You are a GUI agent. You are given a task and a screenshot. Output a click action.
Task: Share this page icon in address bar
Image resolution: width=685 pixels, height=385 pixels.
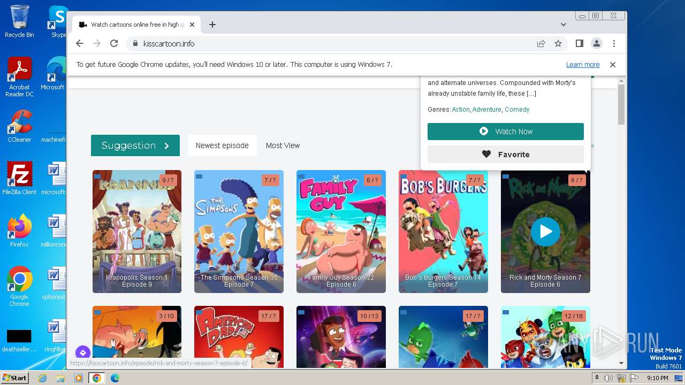(541, 44)
